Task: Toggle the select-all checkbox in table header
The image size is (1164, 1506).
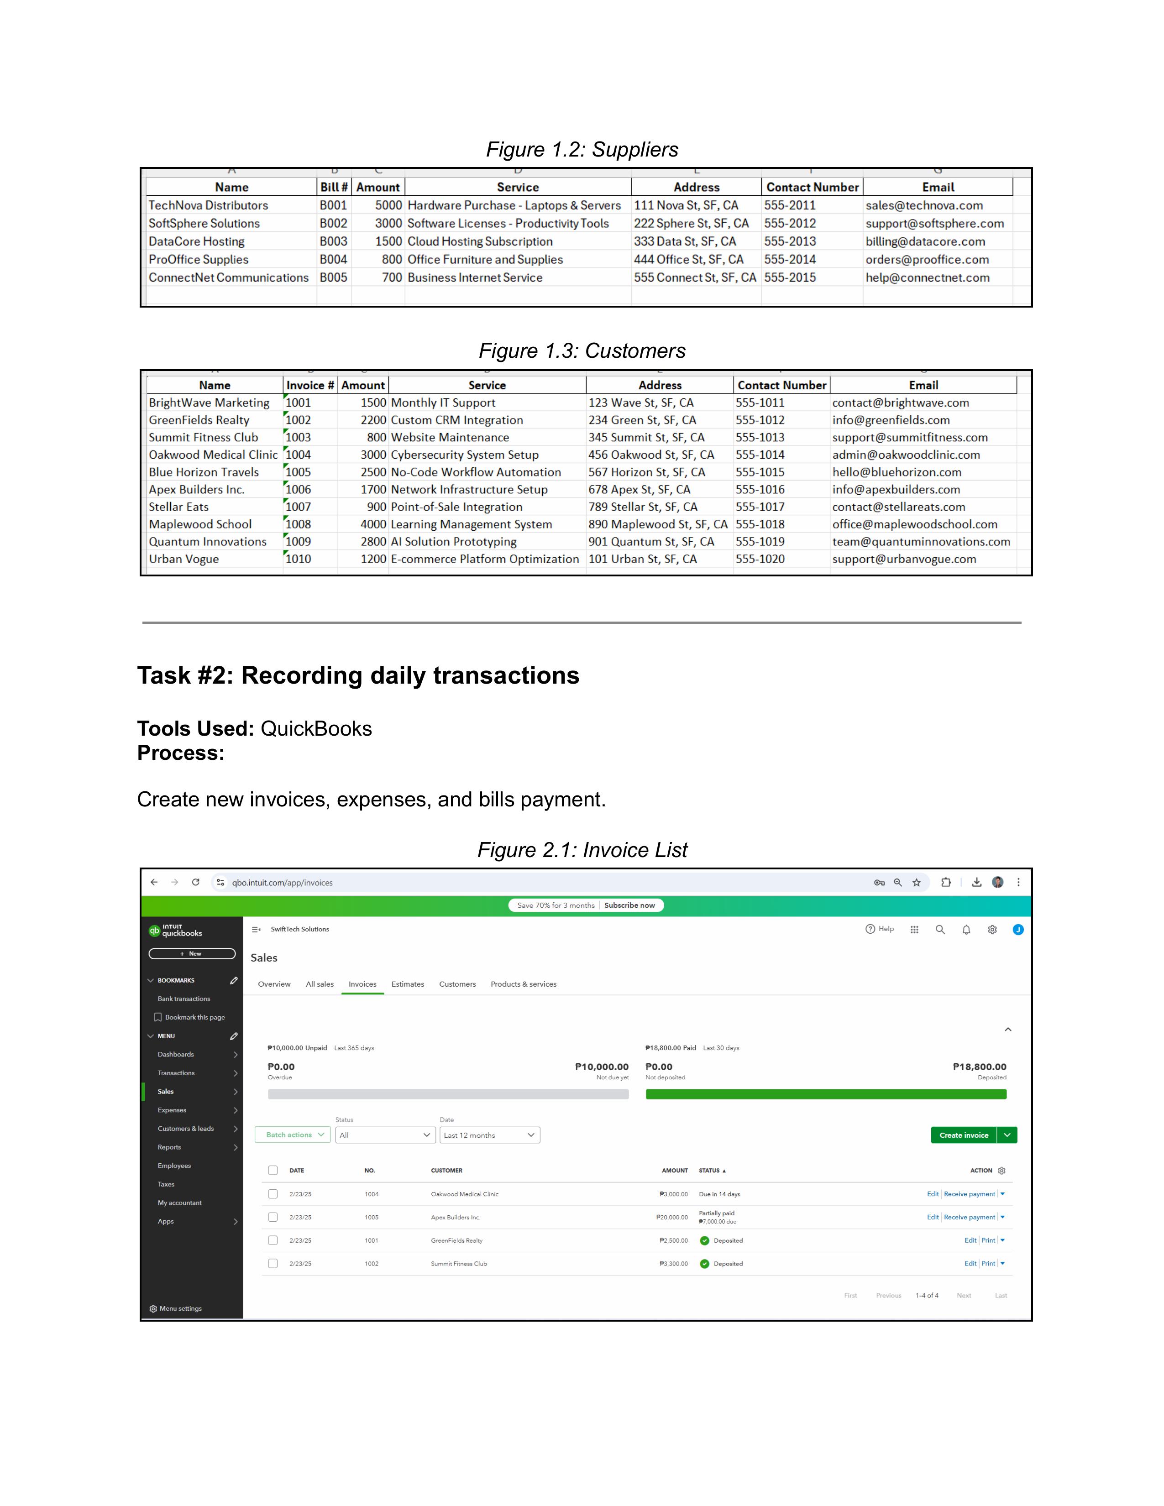Action: [x=273, y=1170]
